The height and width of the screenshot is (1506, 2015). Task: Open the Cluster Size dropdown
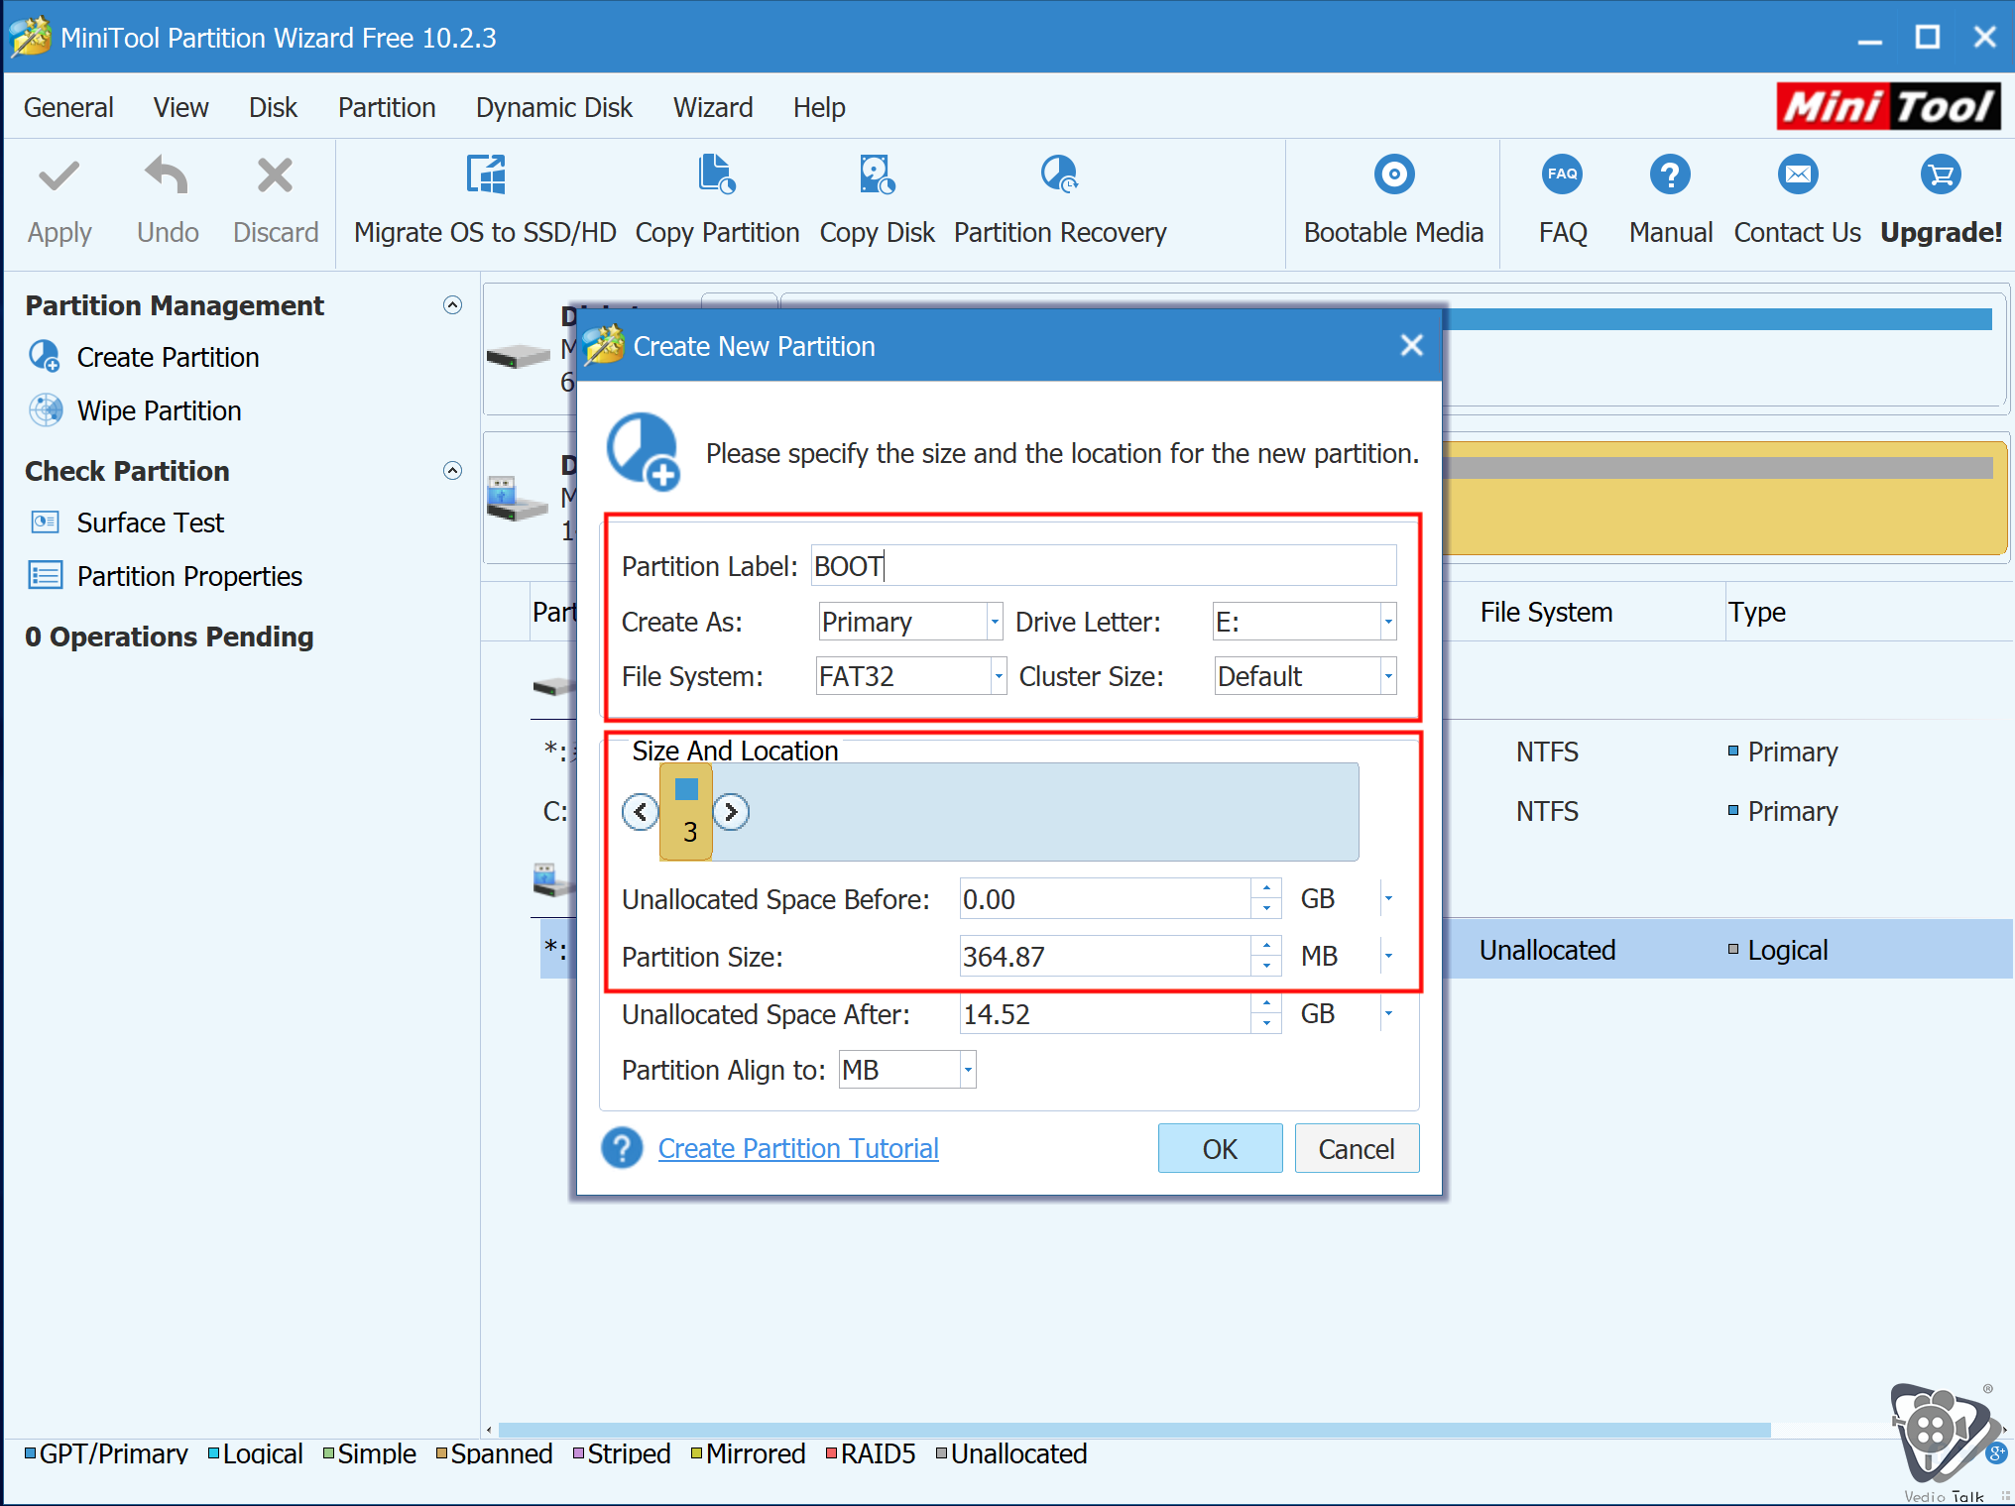[1387, 676]
